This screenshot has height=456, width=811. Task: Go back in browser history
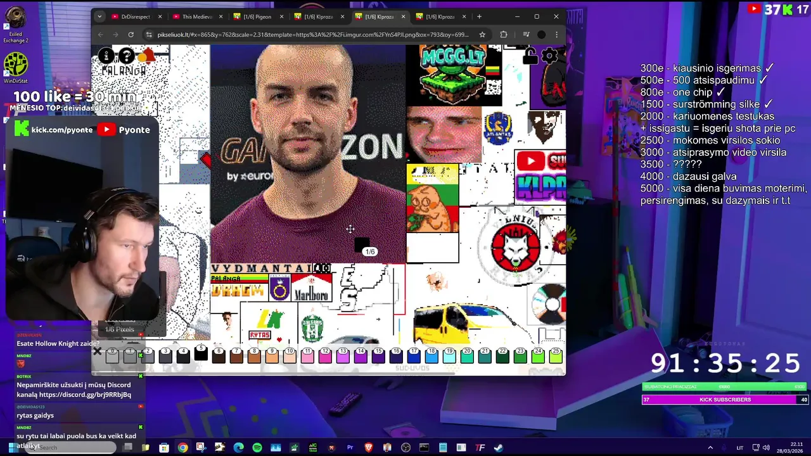point(100,34)
